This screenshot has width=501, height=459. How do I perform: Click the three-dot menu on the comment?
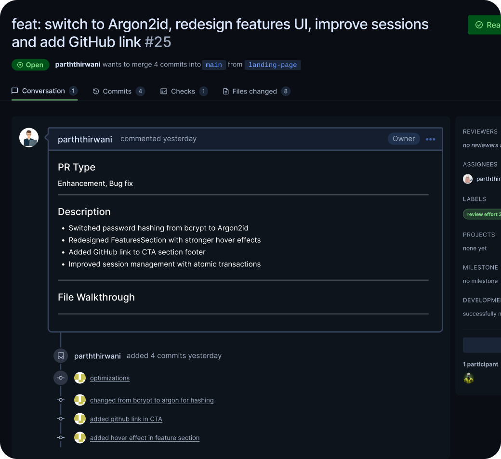[x=430, y=139]
